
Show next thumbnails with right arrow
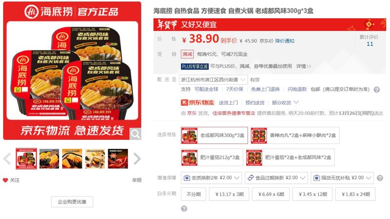137,159
